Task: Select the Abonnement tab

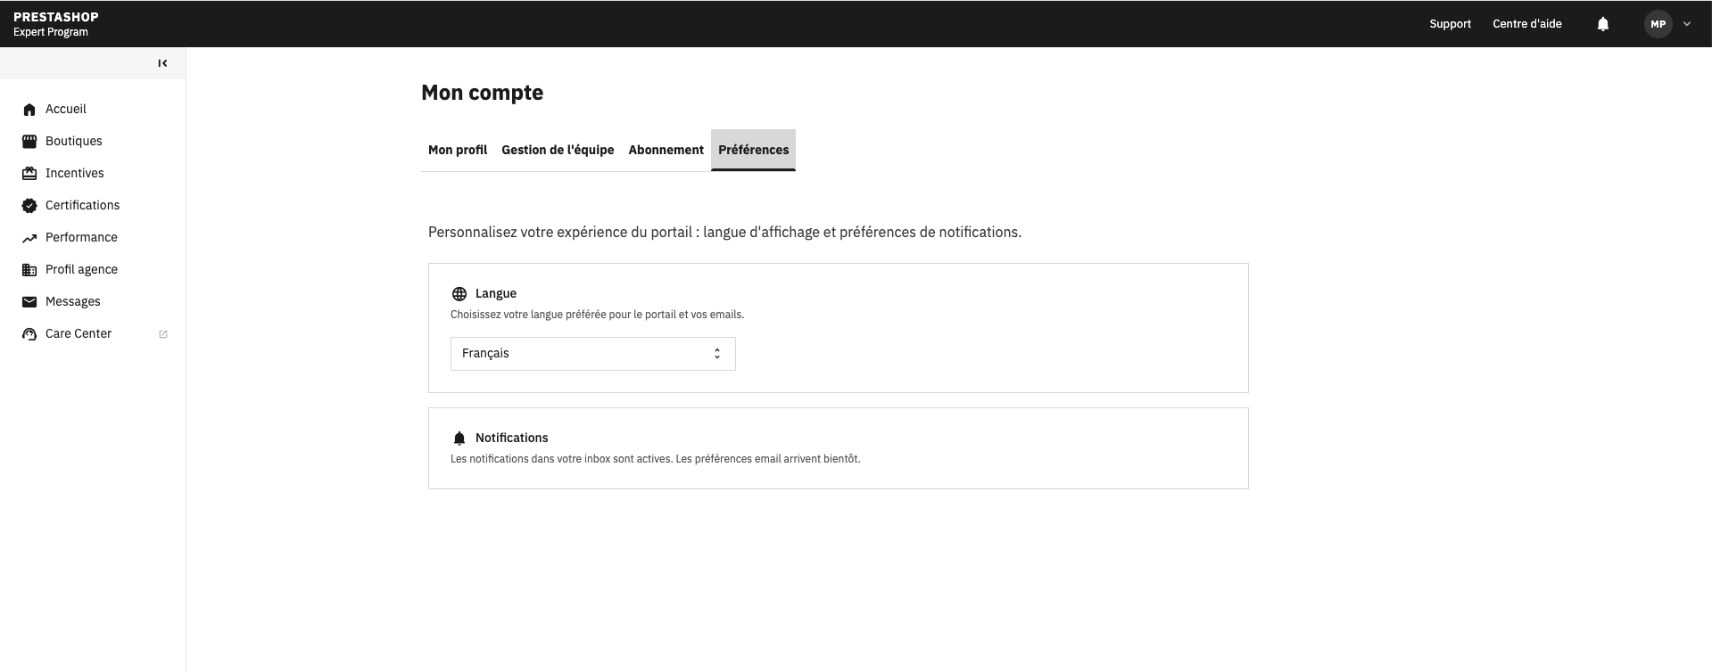Action: click(666, 150)
